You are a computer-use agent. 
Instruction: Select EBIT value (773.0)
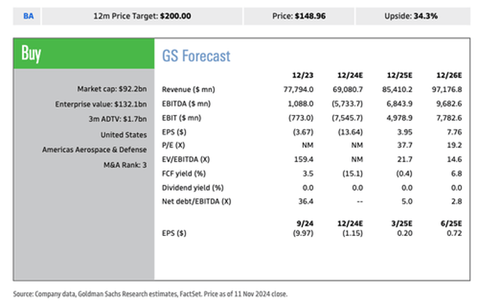click(301, 118)
